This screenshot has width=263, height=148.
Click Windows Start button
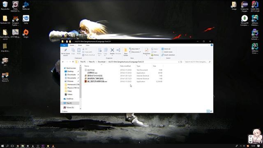(2, 146)
